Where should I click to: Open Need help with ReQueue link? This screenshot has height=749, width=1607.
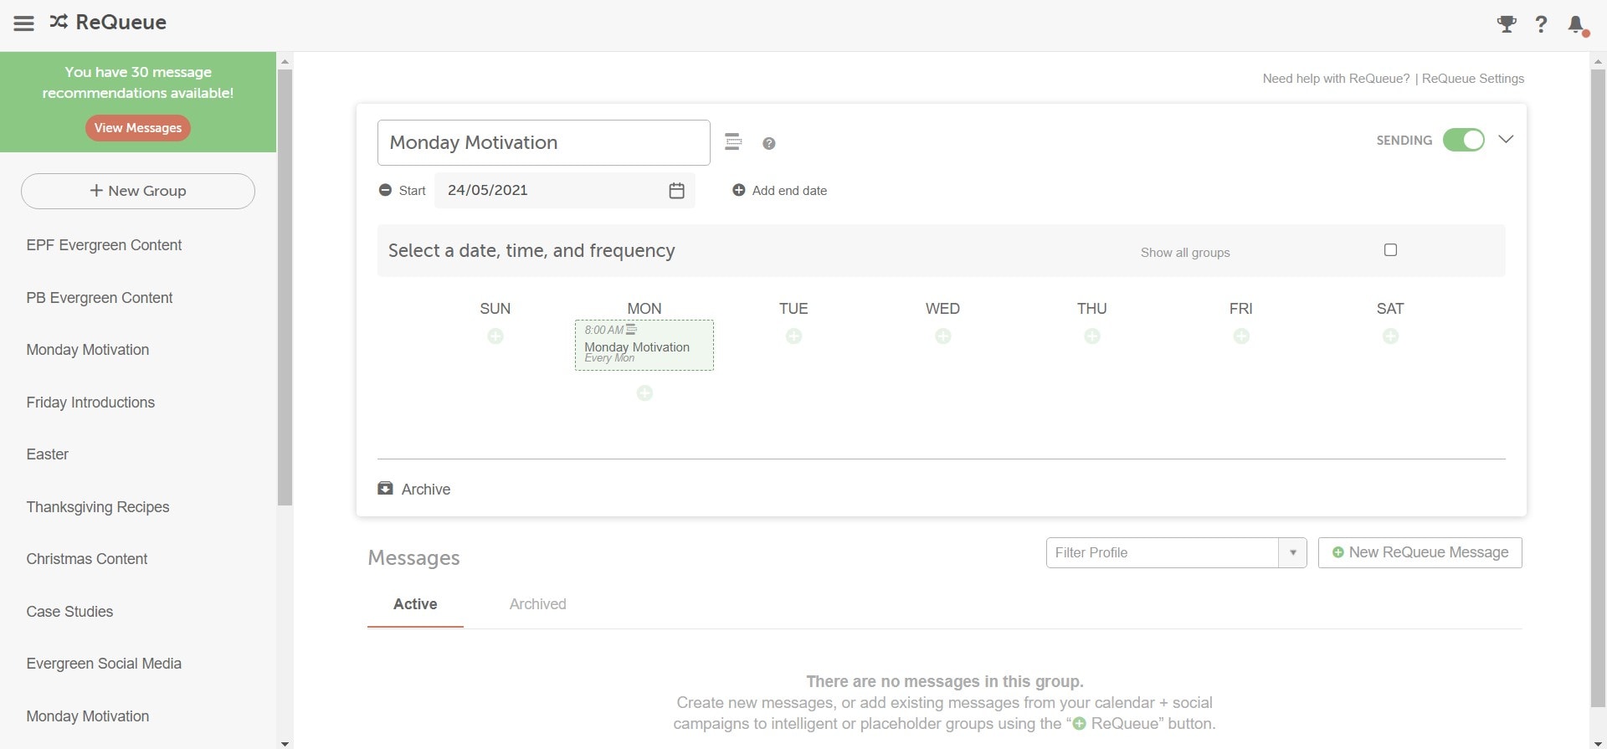(1336, 79)
